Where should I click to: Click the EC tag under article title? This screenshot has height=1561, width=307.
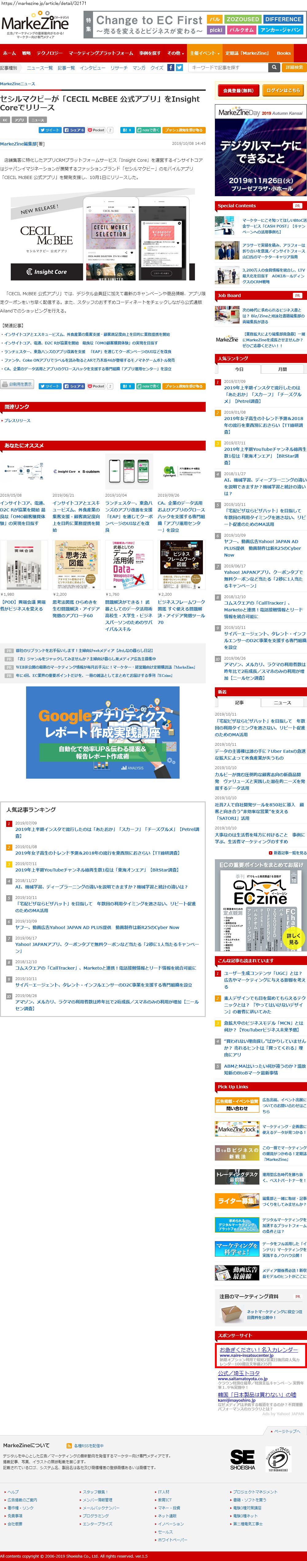point(5,120)
